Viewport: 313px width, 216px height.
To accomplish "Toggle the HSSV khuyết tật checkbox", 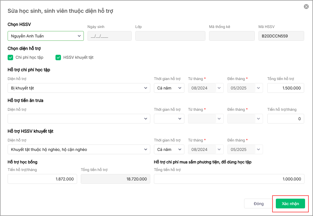I will click(x=58, y=57).
